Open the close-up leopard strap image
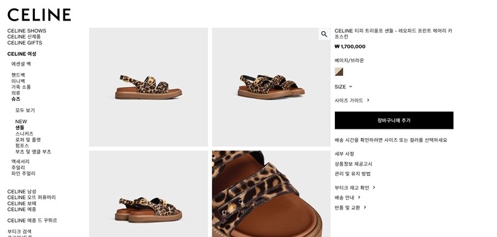The image size is (497, 237). (271, 194)
